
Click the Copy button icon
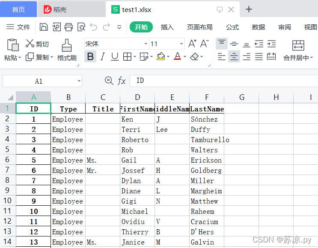point(30,57)
